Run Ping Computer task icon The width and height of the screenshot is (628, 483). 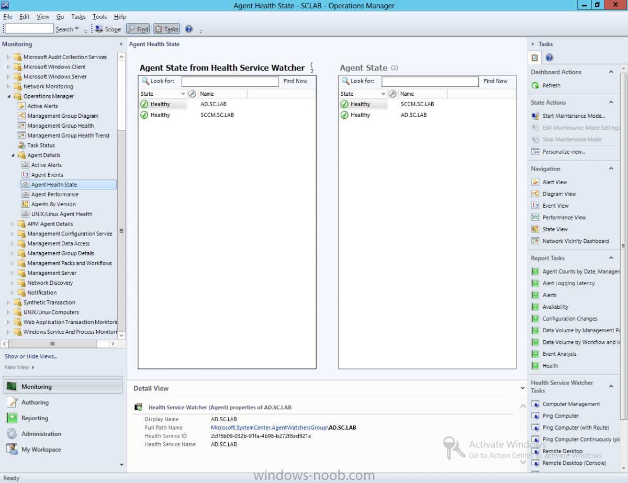point(535,415)
